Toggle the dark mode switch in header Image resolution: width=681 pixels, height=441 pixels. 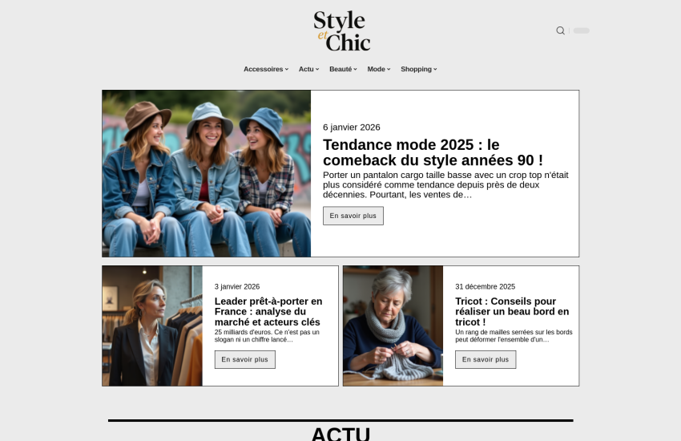tap(581, 30)
